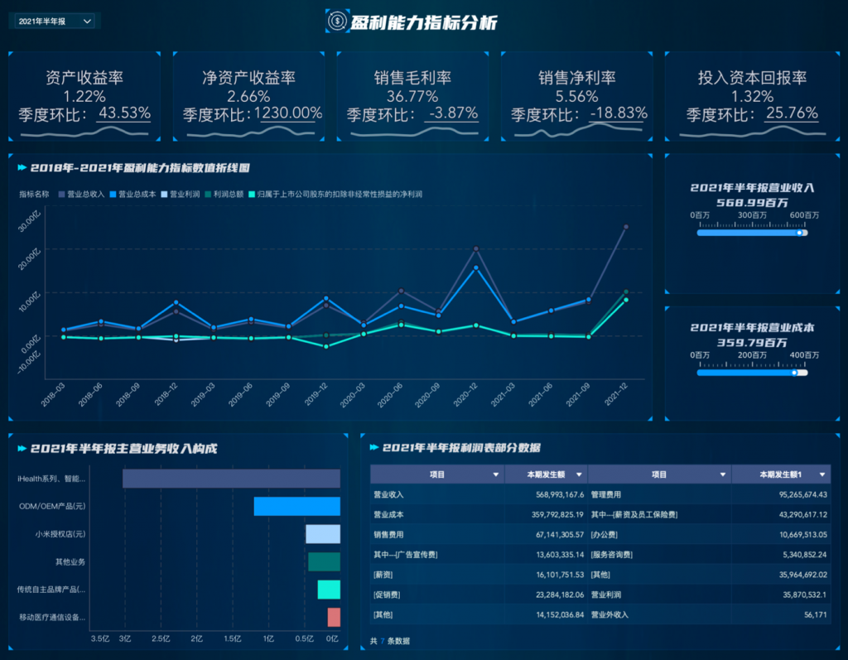Click the arrow icon before 折线图 section title
Screen dimensions: 848x660
tap(22, 168)
